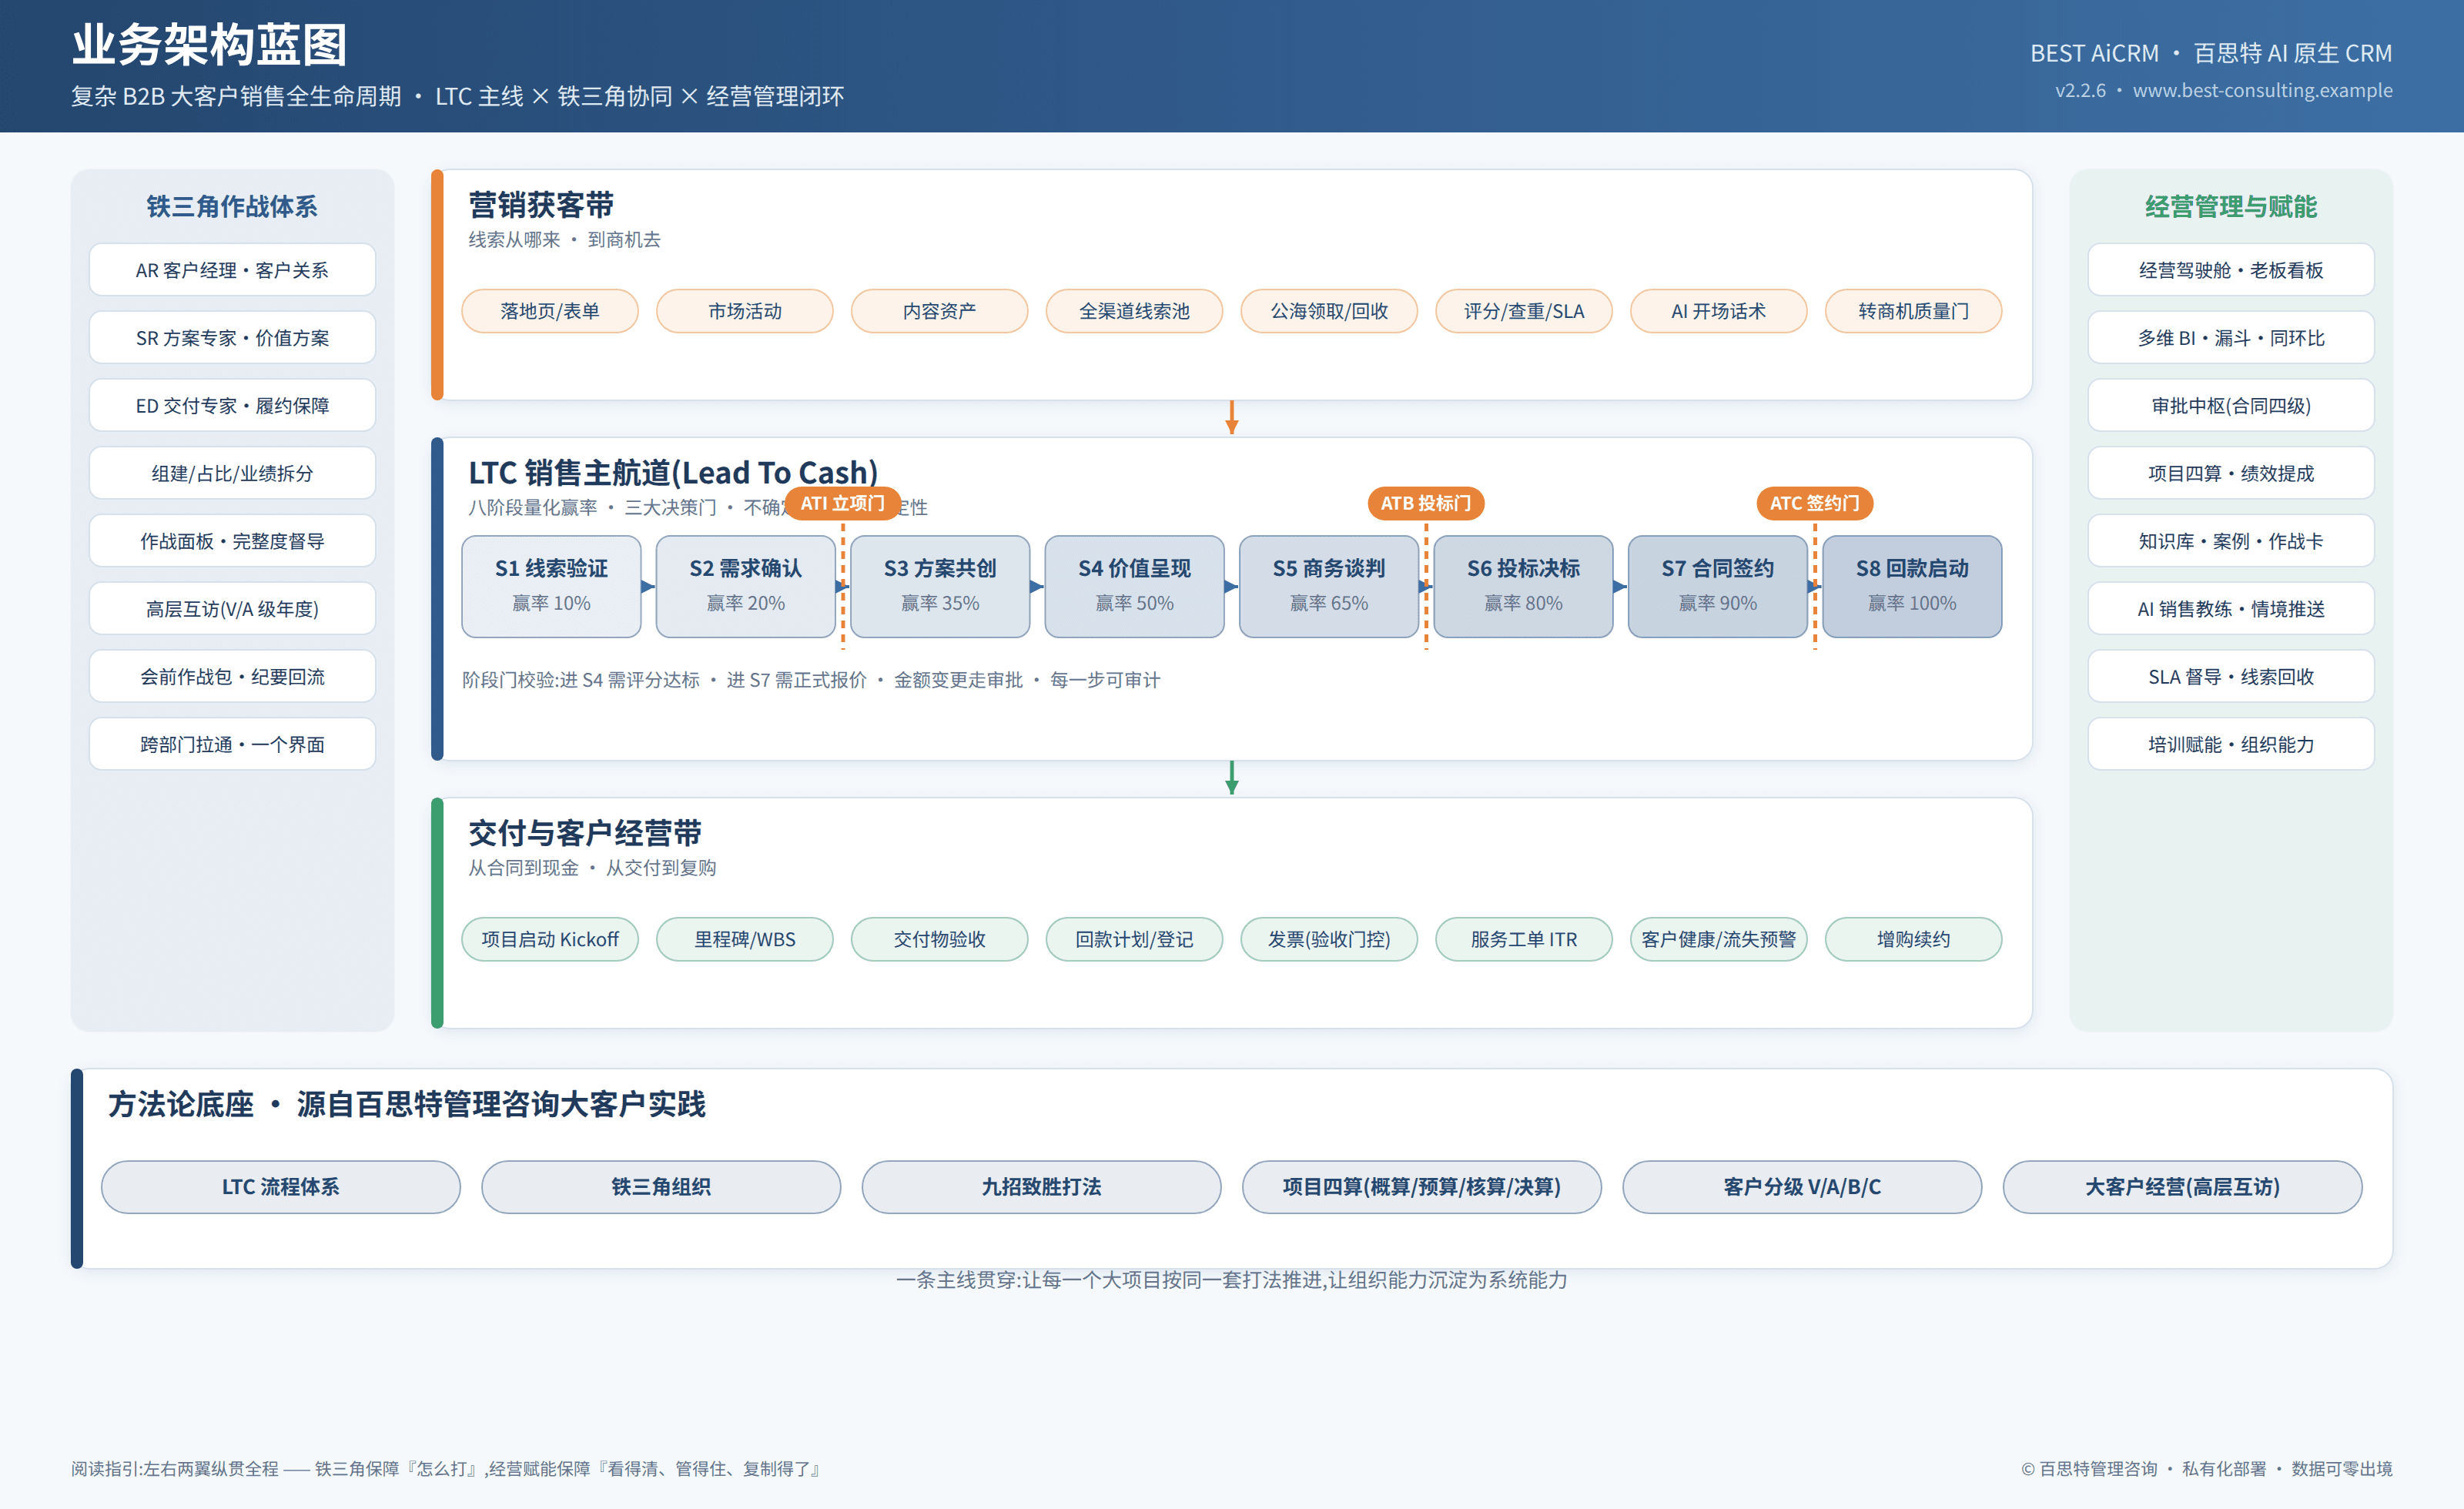
Task: Click www.best-consulting.example link text
Action: 2262,90
